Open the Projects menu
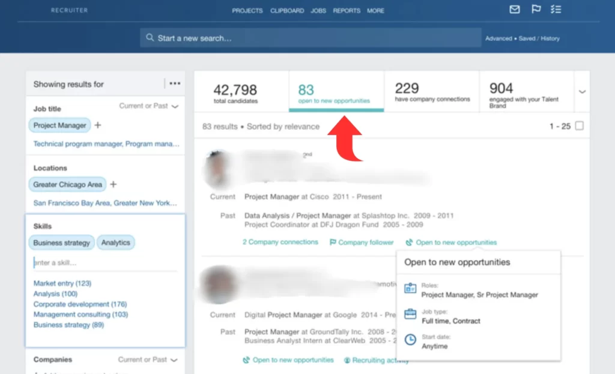Image resolution: width=615 pixels, height=374 pixels. [247, 11]
